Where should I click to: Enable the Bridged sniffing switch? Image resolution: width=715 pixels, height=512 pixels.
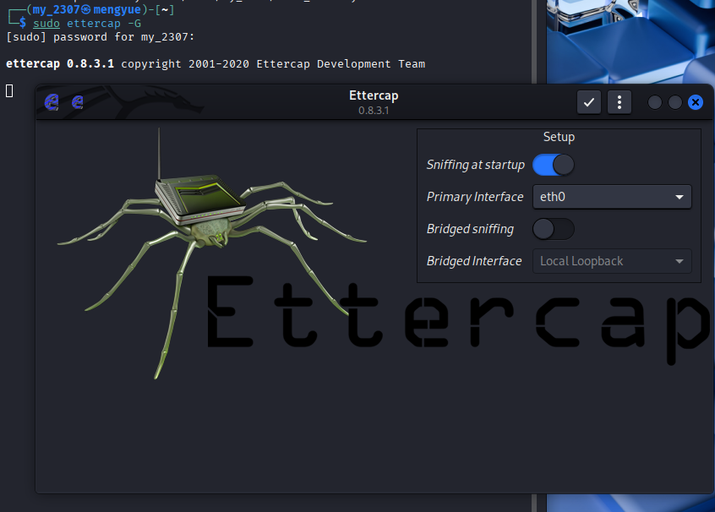click(553, 229)
